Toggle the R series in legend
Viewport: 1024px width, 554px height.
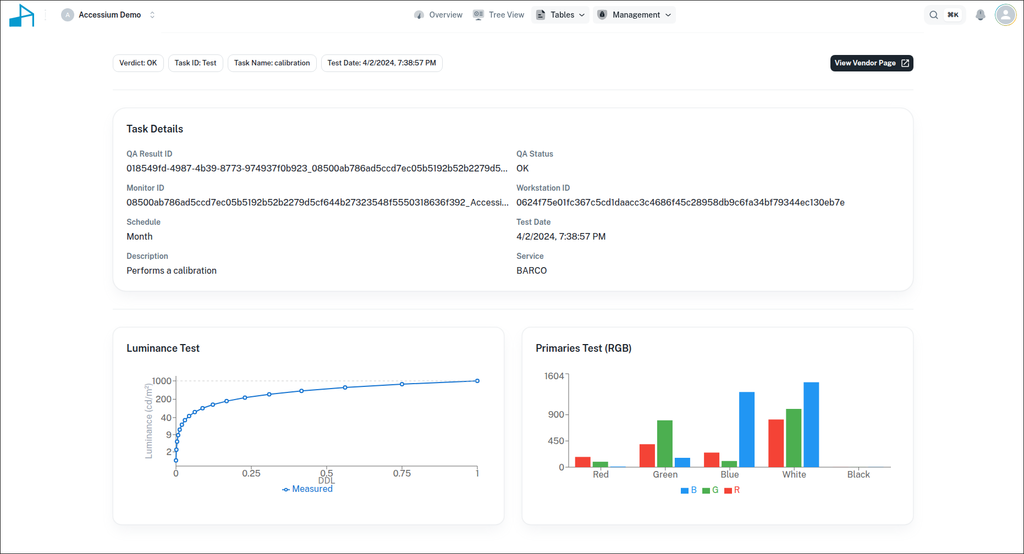[x=733, y=490]
